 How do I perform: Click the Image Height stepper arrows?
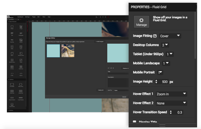[x=156, y=82]
